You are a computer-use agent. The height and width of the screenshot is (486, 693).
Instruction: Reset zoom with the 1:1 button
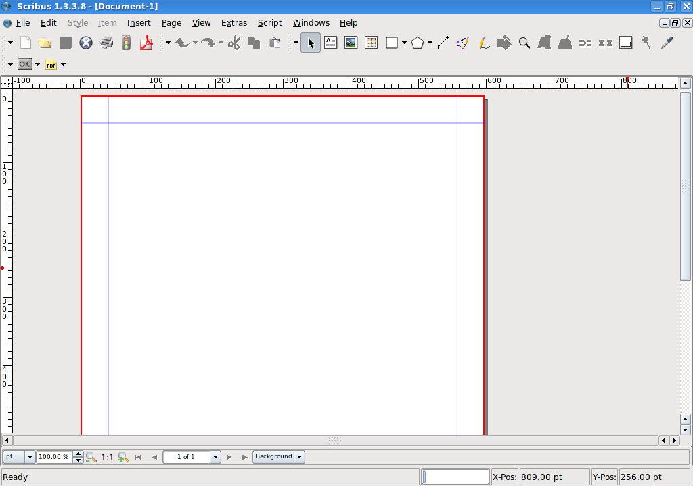pyautogui.click(x=107, y=457)
